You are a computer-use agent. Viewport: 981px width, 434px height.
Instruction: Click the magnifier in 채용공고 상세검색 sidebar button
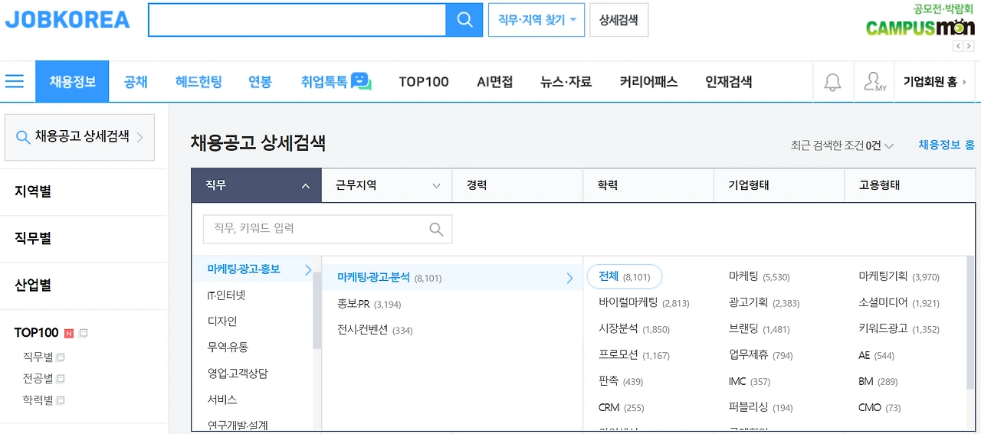pos(23,137)
